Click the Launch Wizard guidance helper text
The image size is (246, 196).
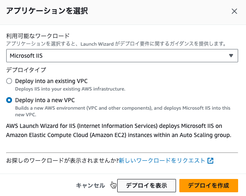(x=116, y=44)
